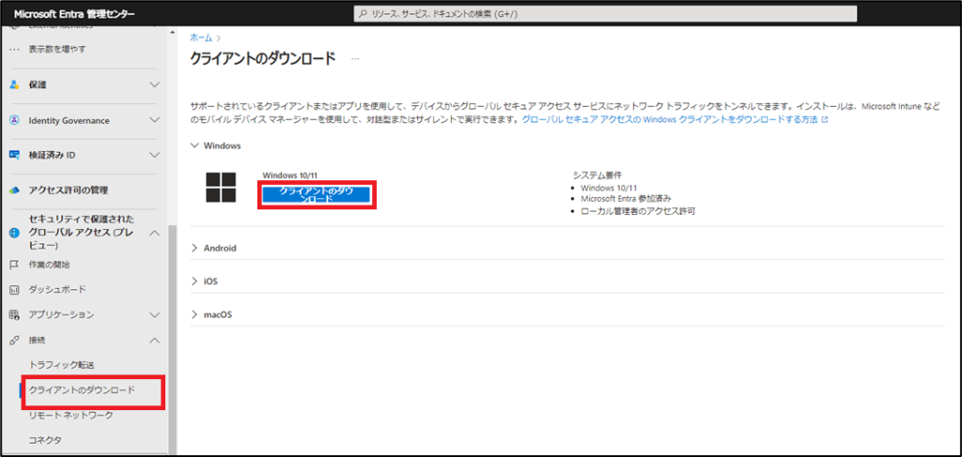Open 作業の開始 in the sidebar
962x457 pixels.
coord(49,265)
